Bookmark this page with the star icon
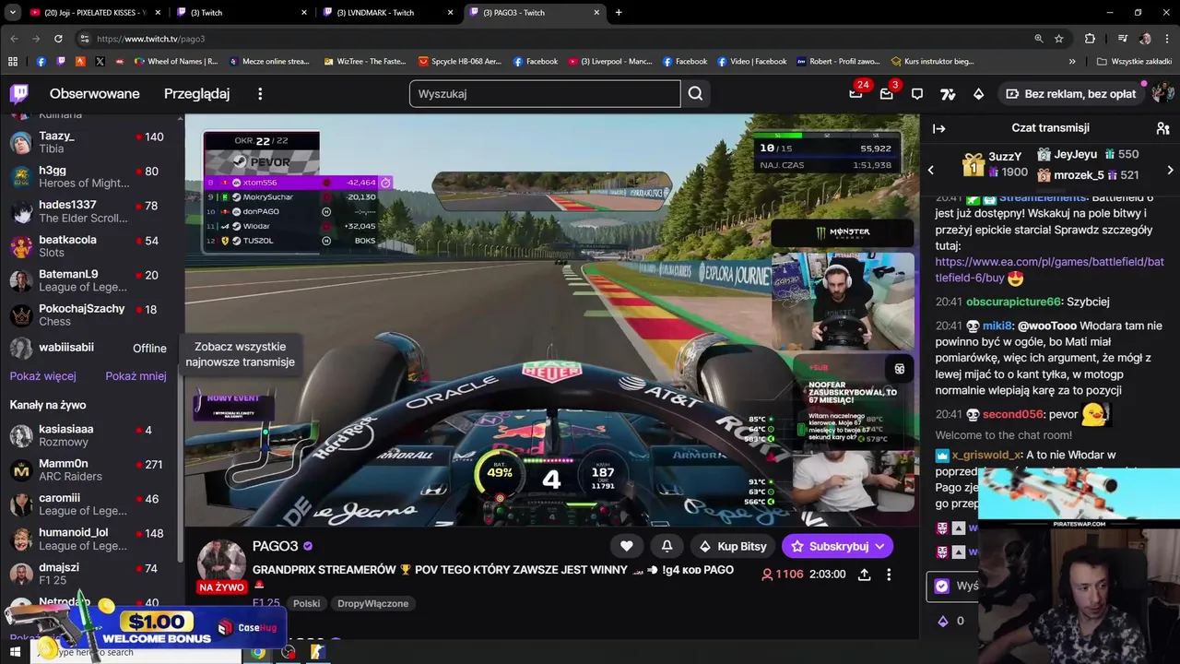The image size is (1180, 664). click(1059, 39)
